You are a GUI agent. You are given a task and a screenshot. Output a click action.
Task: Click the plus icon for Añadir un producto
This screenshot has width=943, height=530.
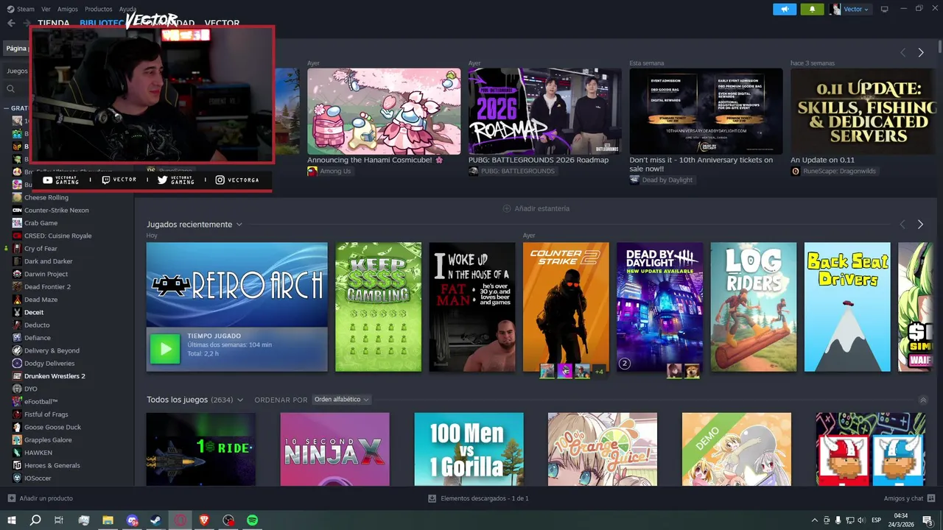click(x=11, y=498)
